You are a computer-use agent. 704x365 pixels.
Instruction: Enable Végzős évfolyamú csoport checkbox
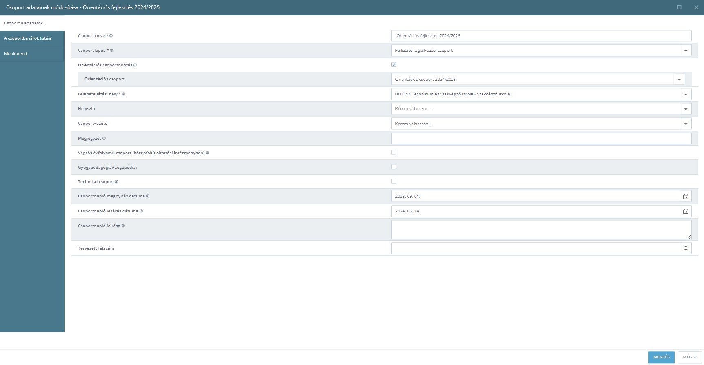pyautogui.click(x=394, y=152)
